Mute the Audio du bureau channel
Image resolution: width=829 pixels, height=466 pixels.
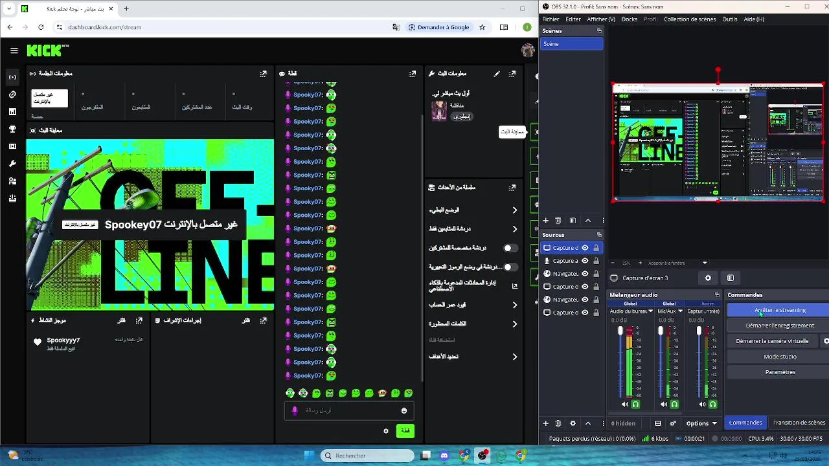point(625,405)
